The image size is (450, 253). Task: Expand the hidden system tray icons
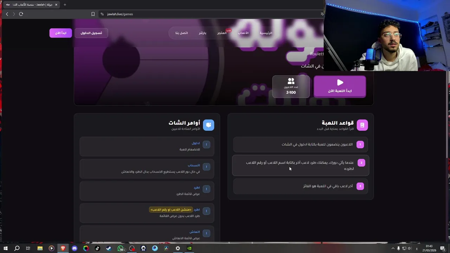(393, 248)
